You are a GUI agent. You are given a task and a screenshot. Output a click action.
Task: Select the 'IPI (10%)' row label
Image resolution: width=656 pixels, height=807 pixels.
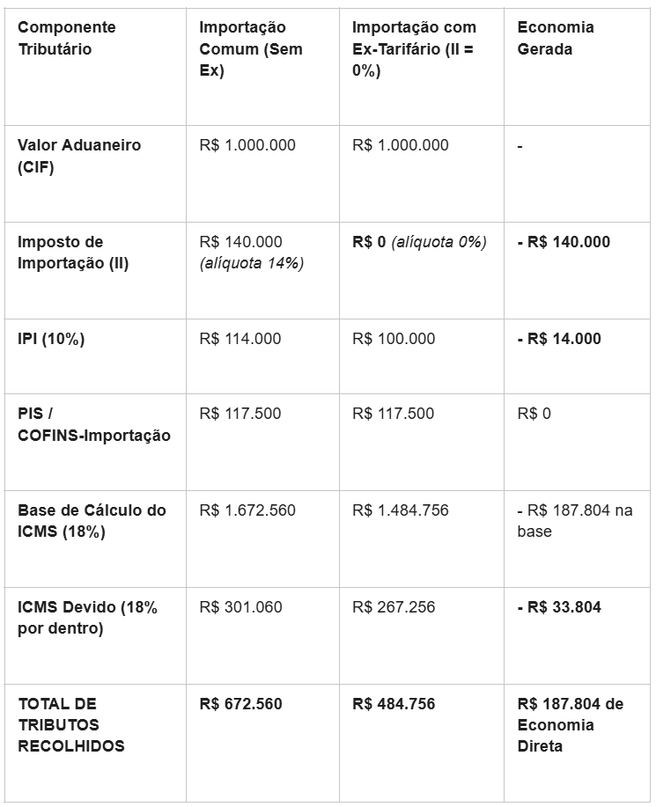(x=51, y=339)
